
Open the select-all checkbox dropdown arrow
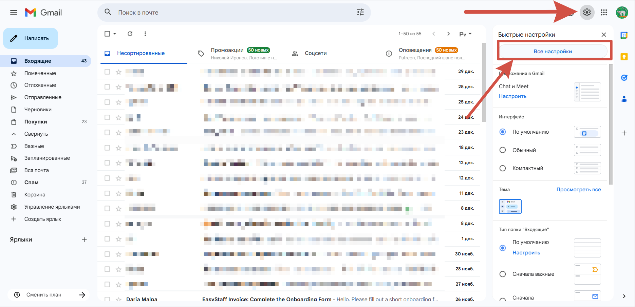(x=115, y=34)
